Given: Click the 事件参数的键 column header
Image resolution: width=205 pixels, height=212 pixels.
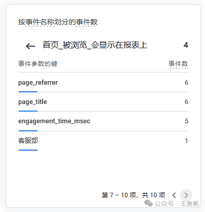Looking at the screenshot, I should click(x=38, y=64).
